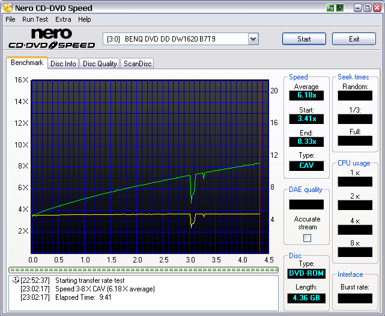This screenshot has height=316, width=385.
Task: Maximize the Nero CD-DVD Speed window
Action: 366,8
